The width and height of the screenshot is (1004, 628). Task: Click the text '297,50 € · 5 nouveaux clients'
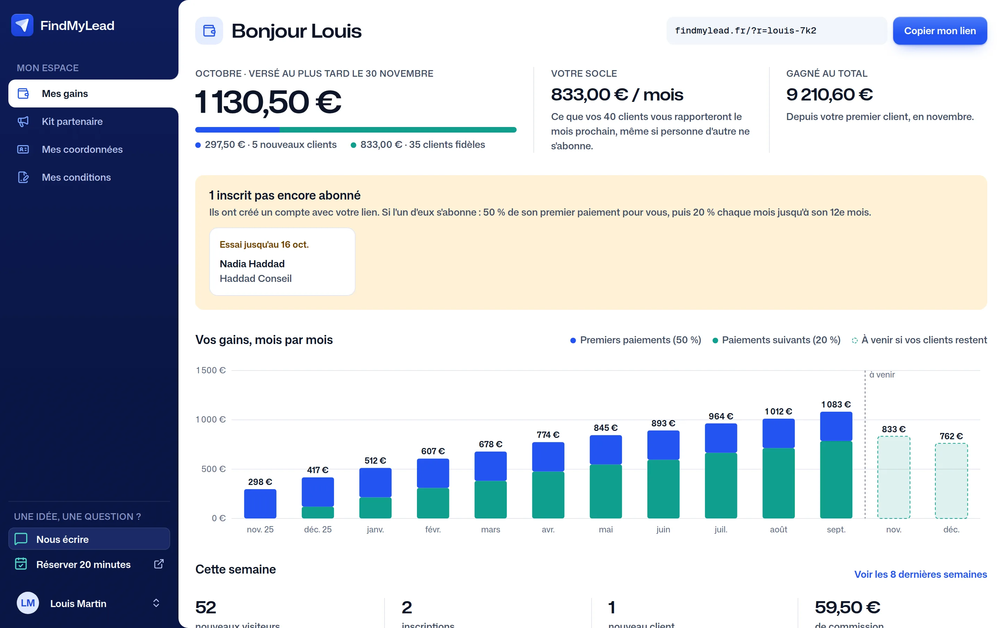271,144
